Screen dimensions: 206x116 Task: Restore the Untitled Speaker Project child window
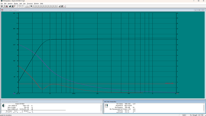199,10
